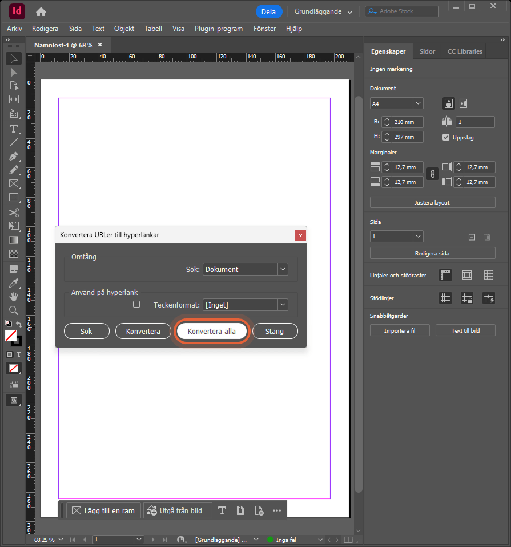The image size is (511, 547).
Task: Swap fill and stroke arrow icon
Action: click(x=19, y=324)
